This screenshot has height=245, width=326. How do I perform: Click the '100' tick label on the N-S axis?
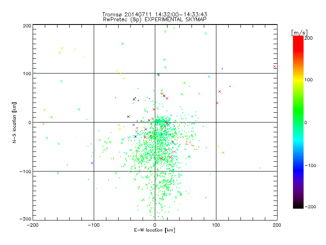[x=27, y=74]
